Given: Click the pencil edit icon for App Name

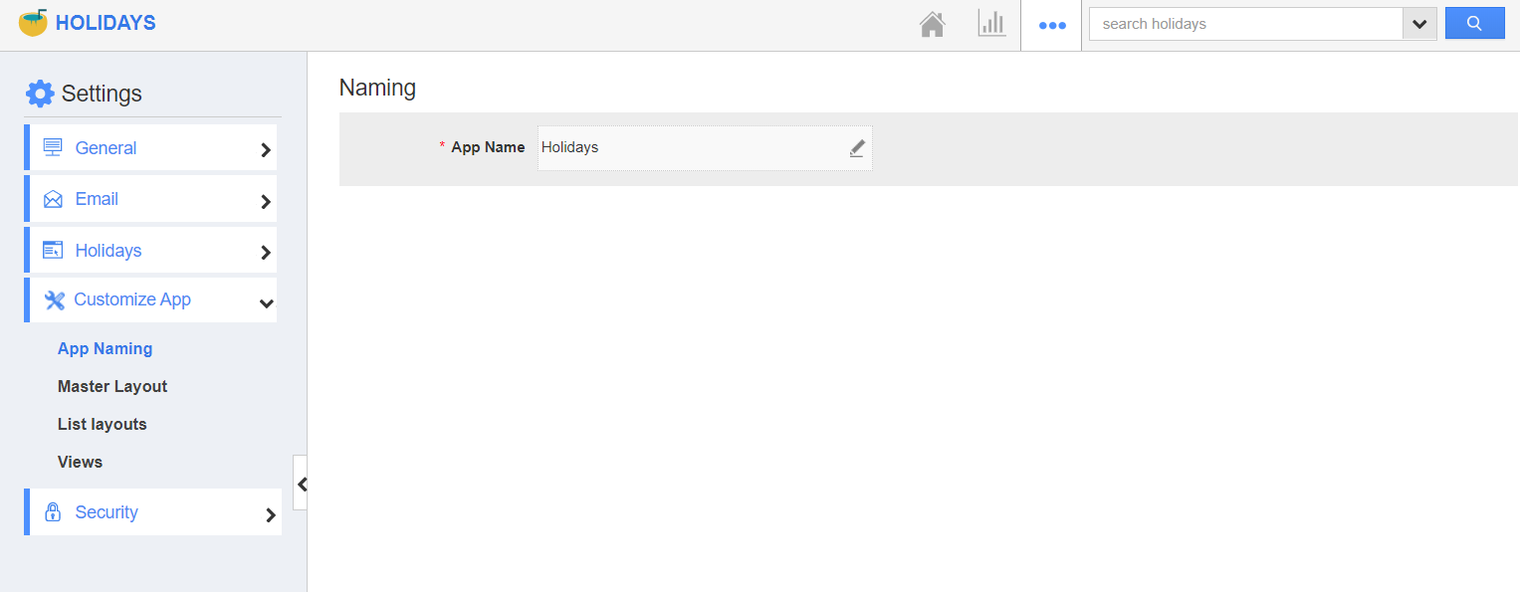Looking at the screenshot, I should click(857, 148).
